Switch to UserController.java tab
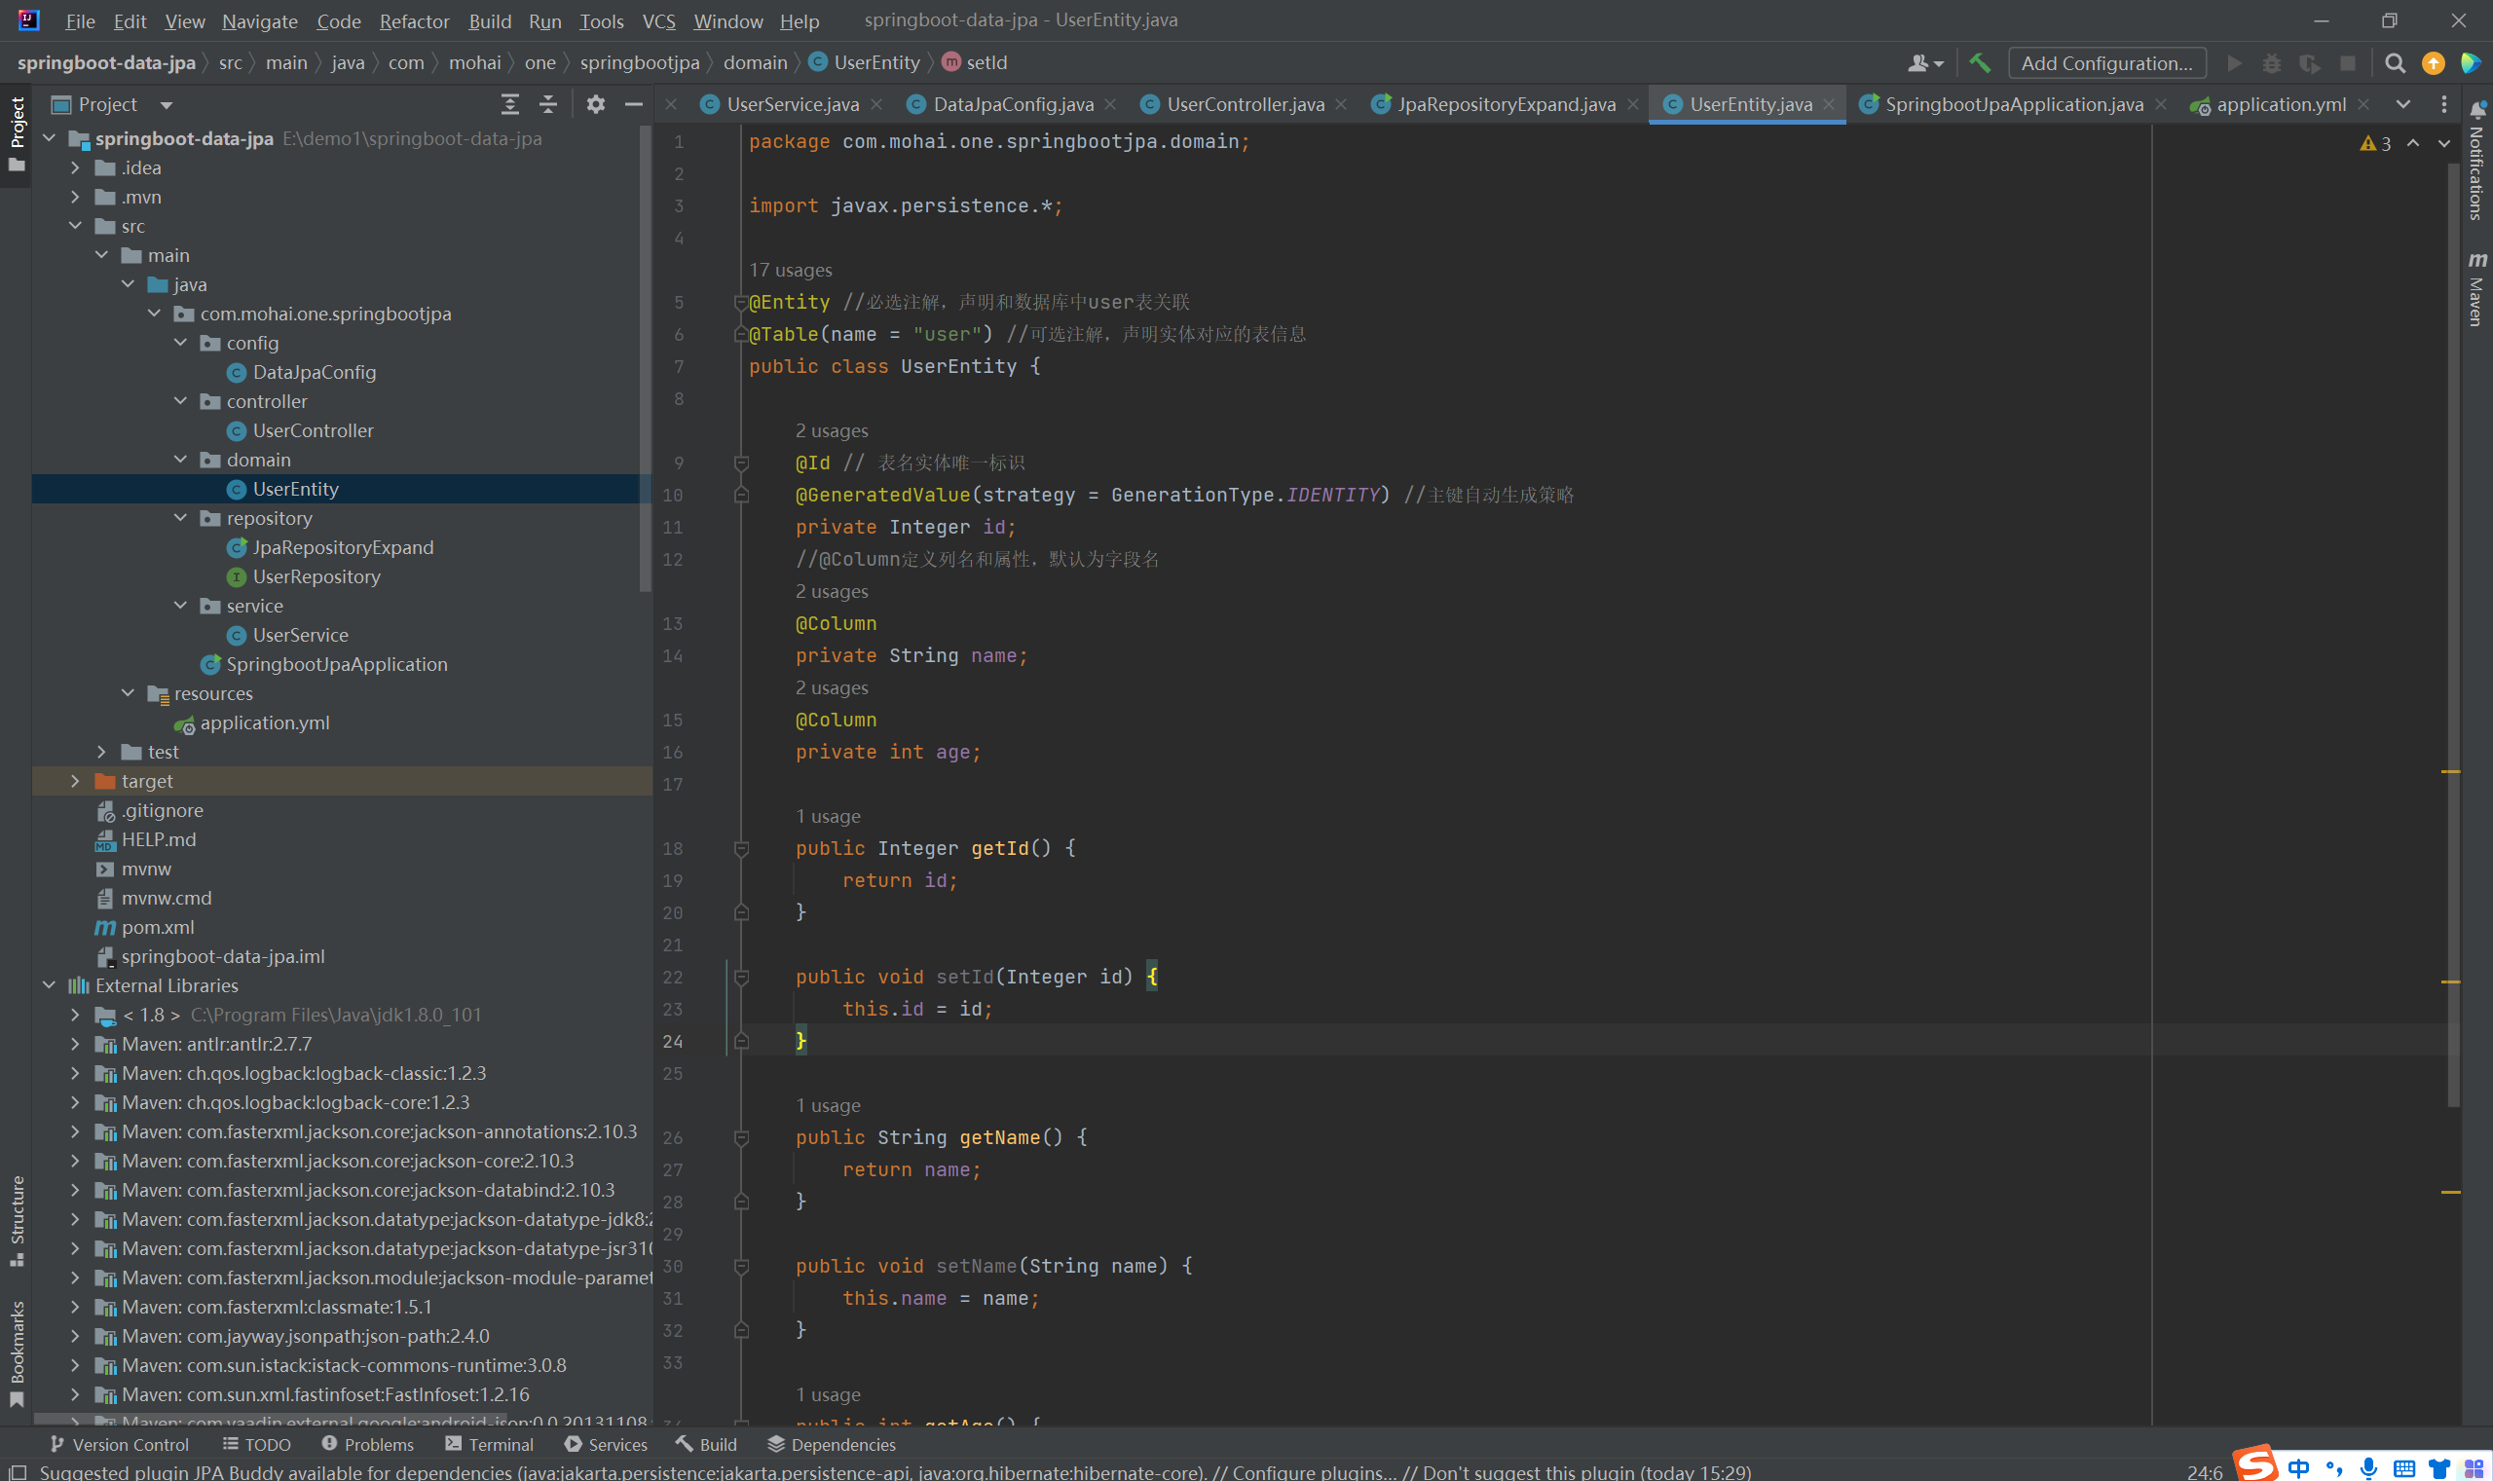 coord(1245,104)
